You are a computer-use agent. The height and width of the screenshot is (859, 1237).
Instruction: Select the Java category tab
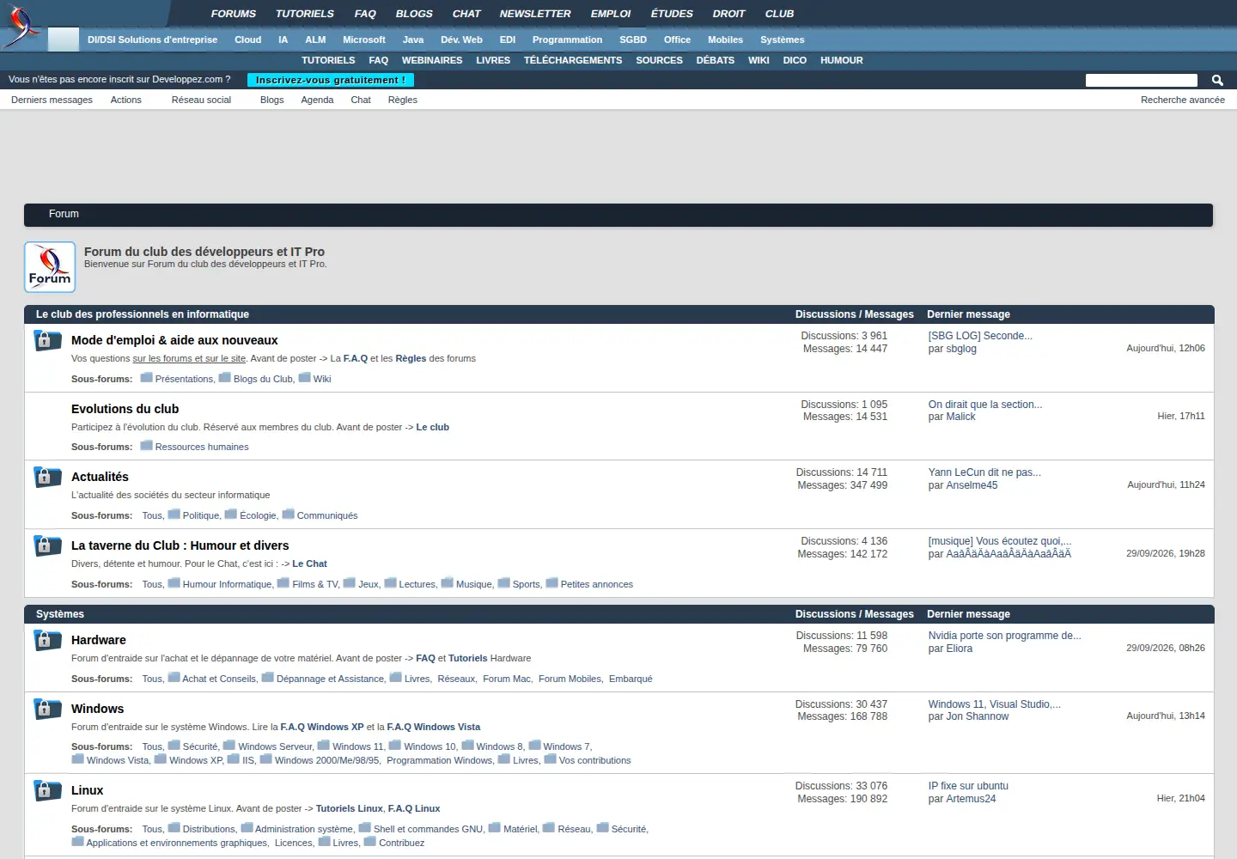point(413,40)
